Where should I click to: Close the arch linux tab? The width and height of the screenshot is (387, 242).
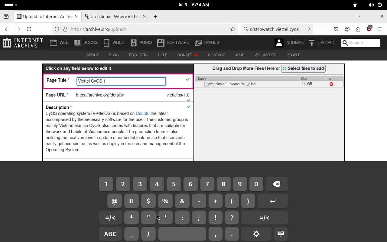[x=144, y=16]
